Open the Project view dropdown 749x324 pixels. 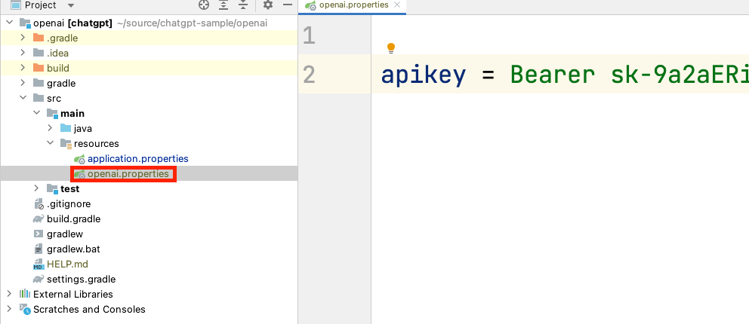(71, 6)
